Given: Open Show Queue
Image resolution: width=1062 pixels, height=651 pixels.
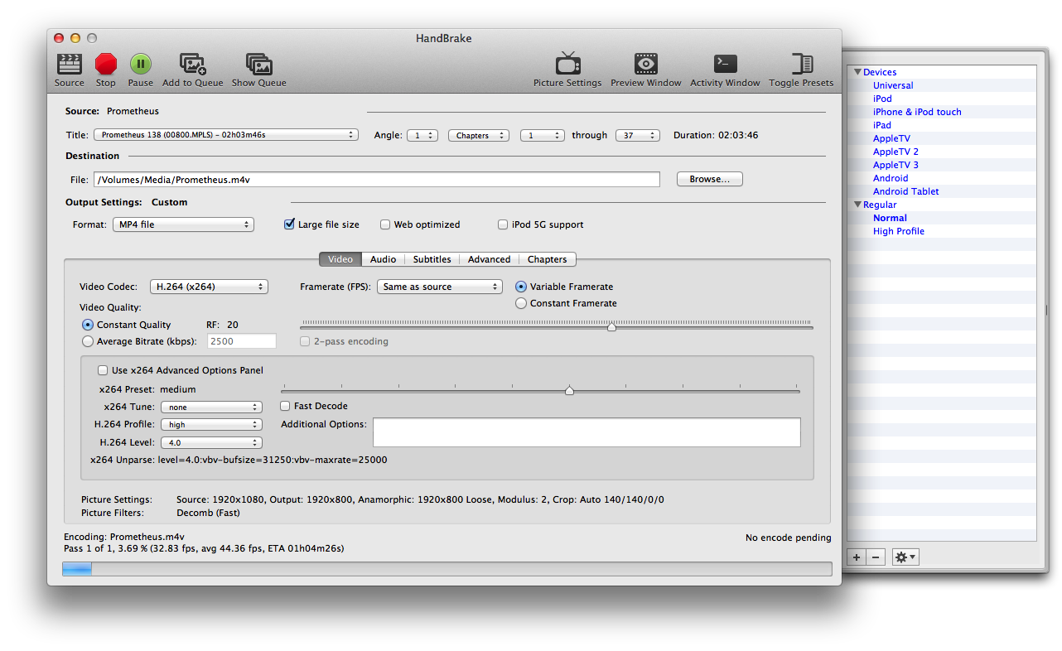Looking at the screenshot, I should tap(259, 64).
